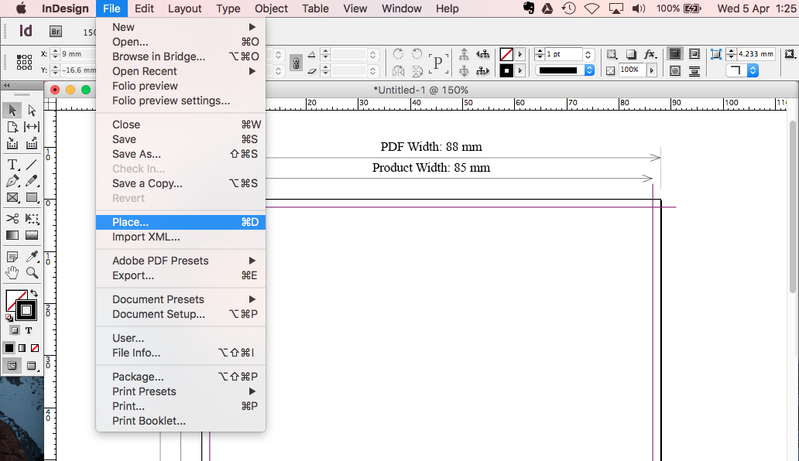Viewport: 799px width, 461px height.
Task: Enable wrap around bounding box
Action: [694, 54]
